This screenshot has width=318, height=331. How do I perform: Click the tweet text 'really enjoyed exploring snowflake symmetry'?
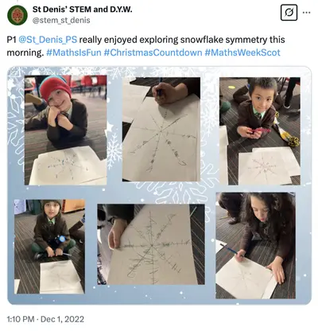coord(173,40)
